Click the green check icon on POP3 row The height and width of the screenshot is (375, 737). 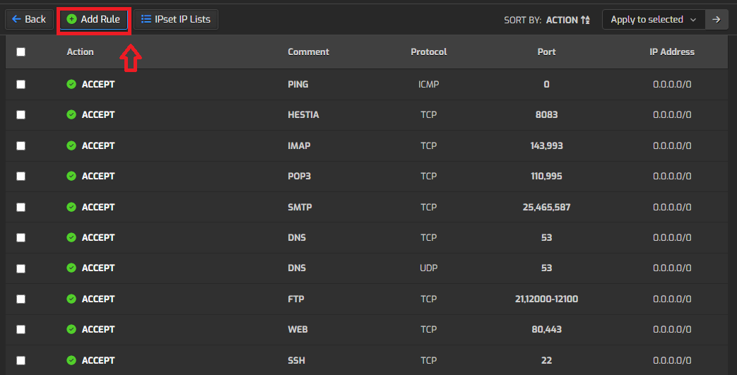click(x=71, y=176)
